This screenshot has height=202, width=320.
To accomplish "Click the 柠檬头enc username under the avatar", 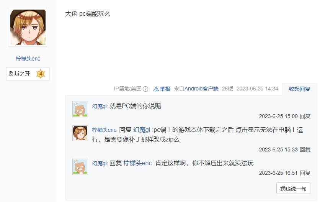I will click(28, 59).
